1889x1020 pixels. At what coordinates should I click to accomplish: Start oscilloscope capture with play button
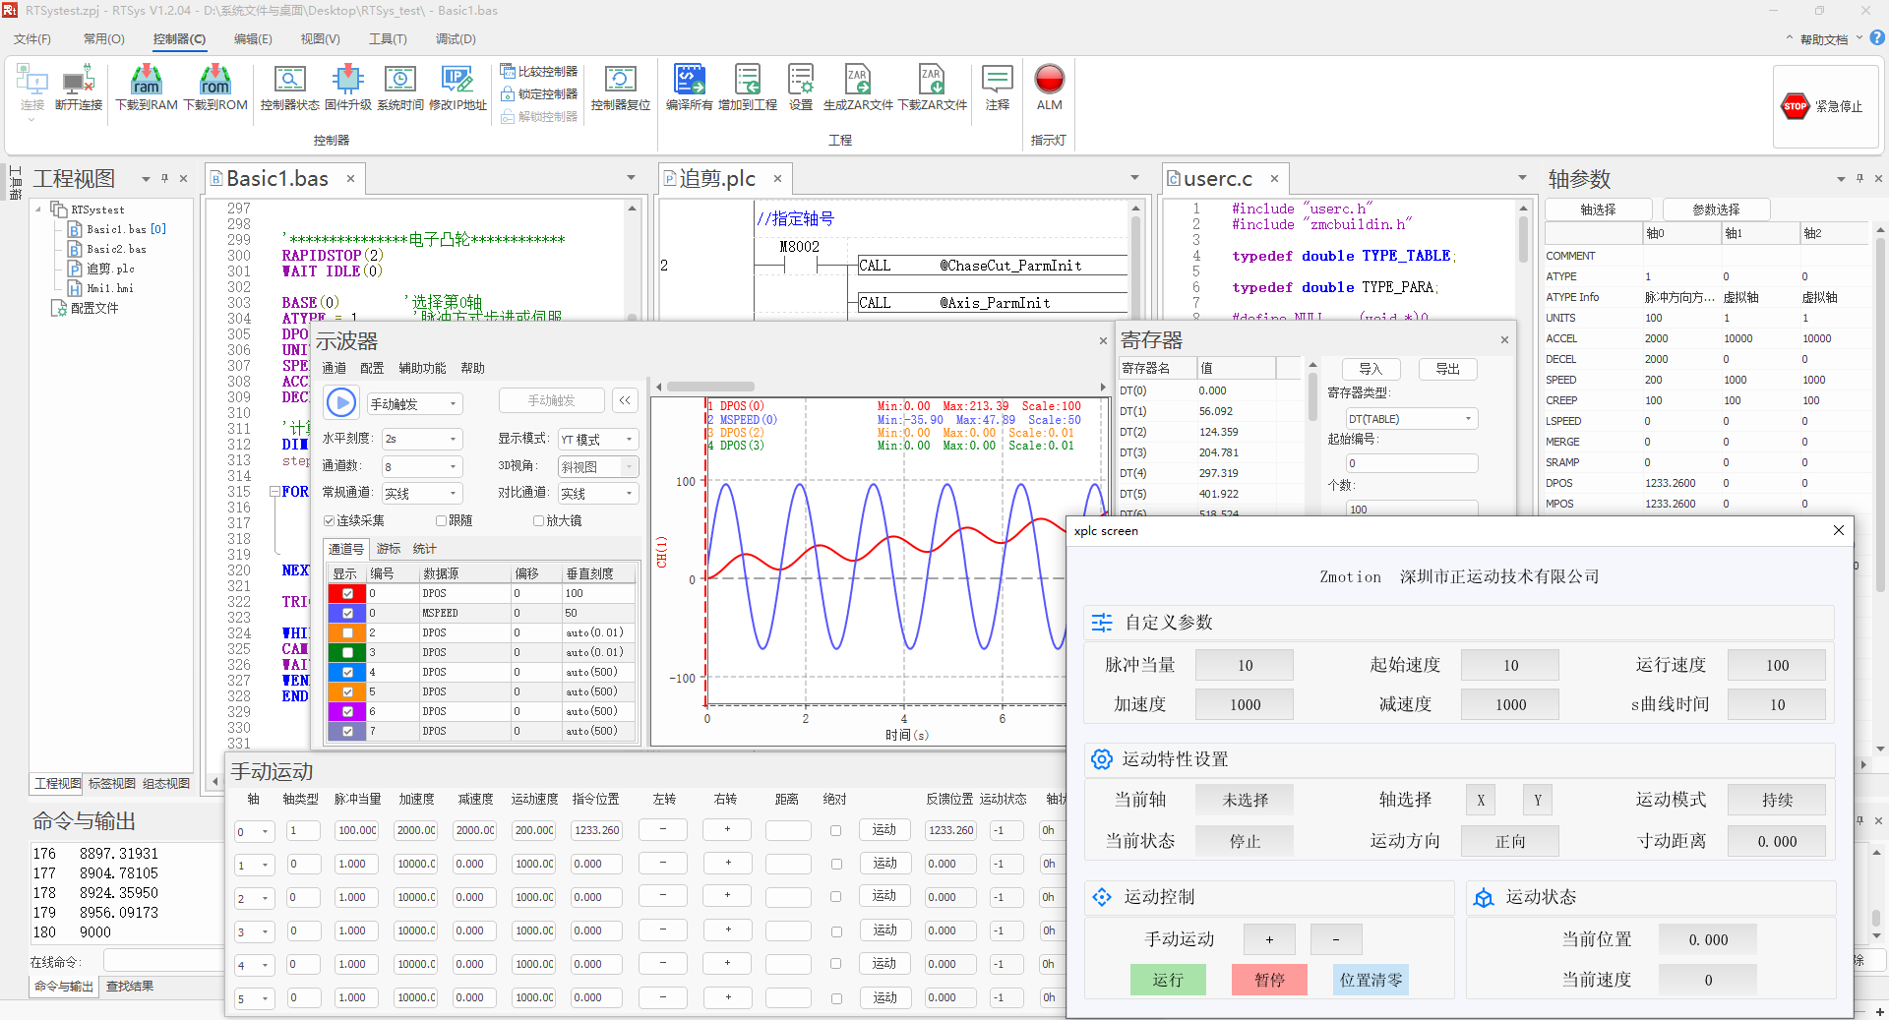point(341,402)
